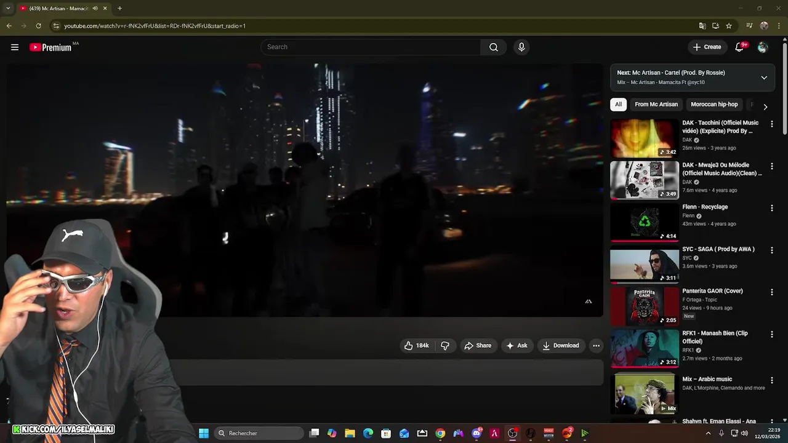The image size is (788, 443).
Task: Bookmark this page with star
Action: click(729, 26)
